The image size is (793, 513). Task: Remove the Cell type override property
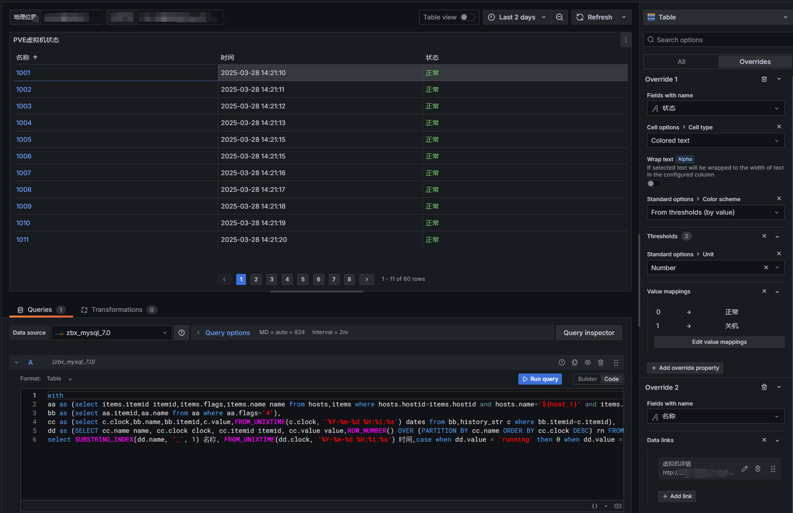779,127
